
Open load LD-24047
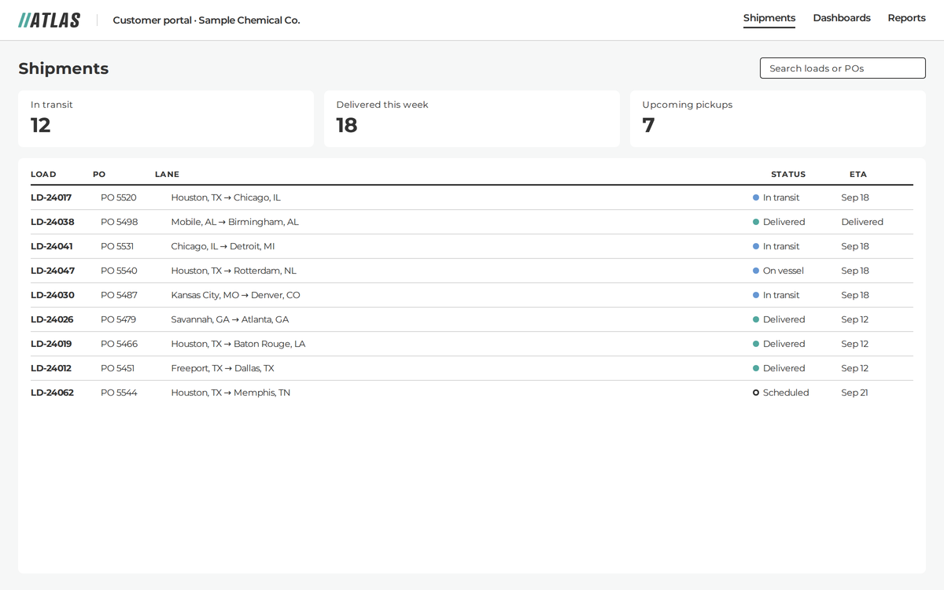pyautogui.click(x=53, y=271)
